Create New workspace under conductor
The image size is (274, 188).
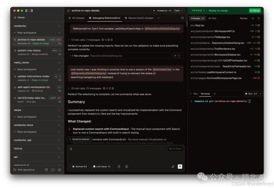click(x=25, y=33)
